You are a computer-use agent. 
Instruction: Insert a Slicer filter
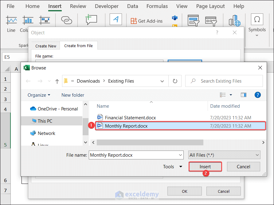193,20
